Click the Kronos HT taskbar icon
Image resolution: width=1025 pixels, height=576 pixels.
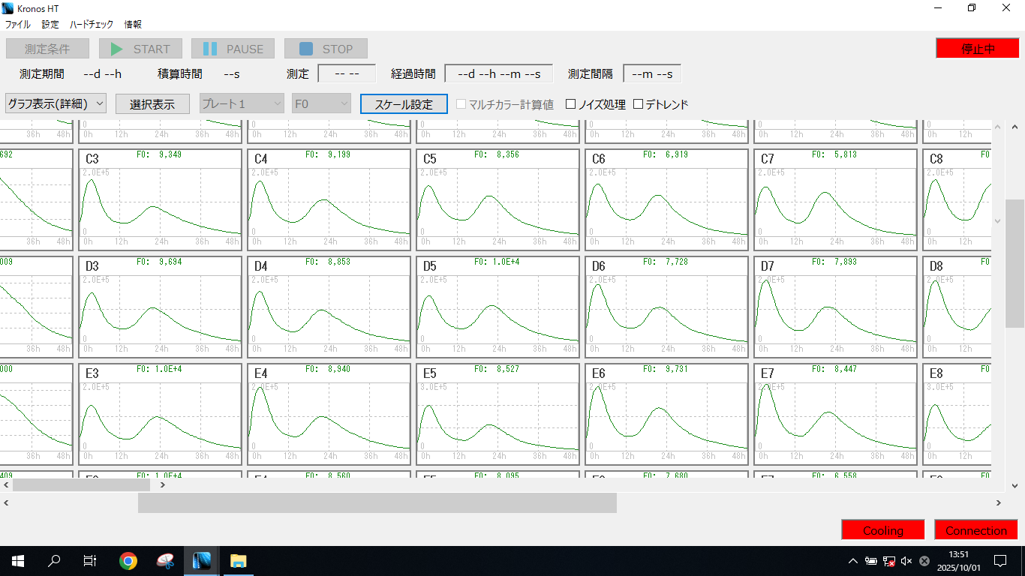[202, 561]
